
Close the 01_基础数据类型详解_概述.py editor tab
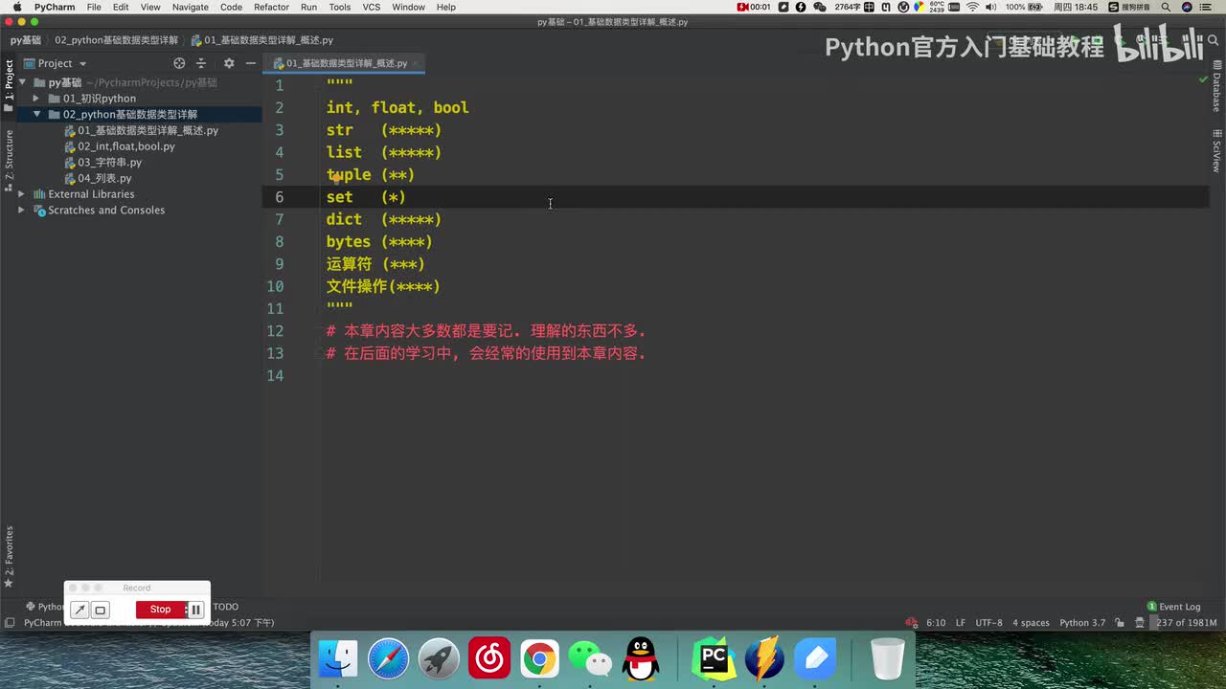(x=418, y=63)
